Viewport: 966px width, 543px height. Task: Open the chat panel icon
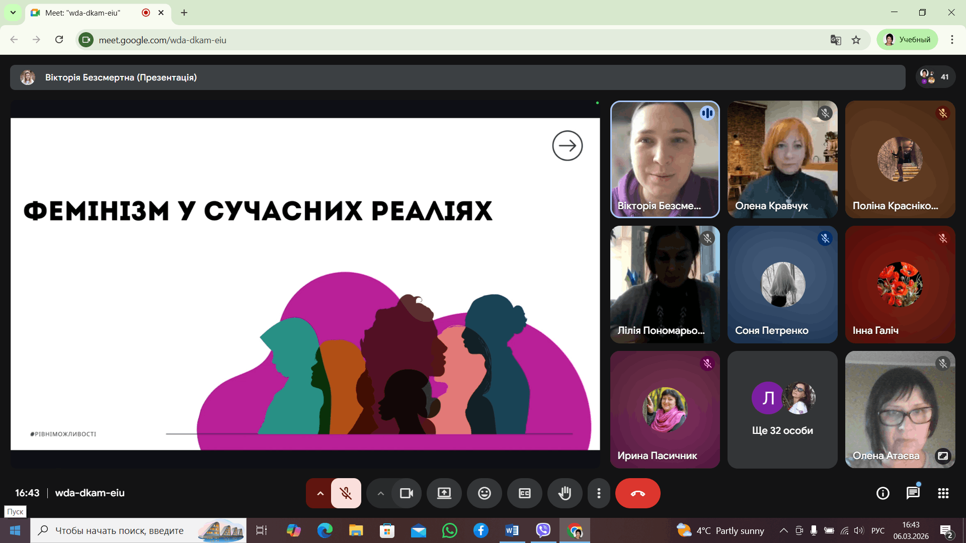913,493
